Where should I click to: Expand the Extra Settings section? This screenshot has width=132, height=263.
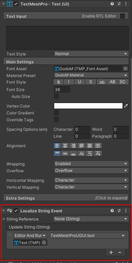click(x=66, y=198)
